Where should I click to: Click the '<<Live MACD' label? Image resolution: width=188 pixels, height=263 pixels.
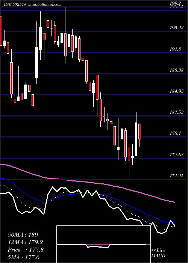tap(158, 253)
